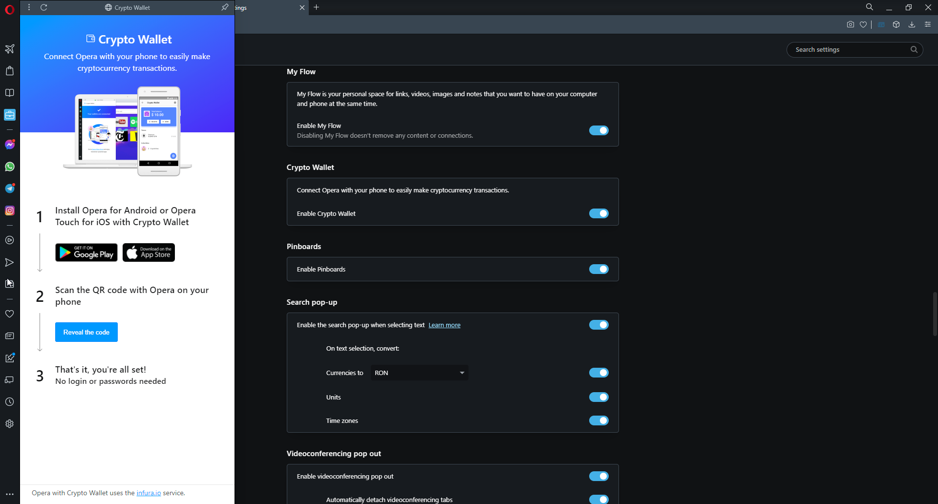Image resolution: width=938 pixels, height=504 pixels.
Task: Open the Shopping bag sidebar icon
Action: 10,71
